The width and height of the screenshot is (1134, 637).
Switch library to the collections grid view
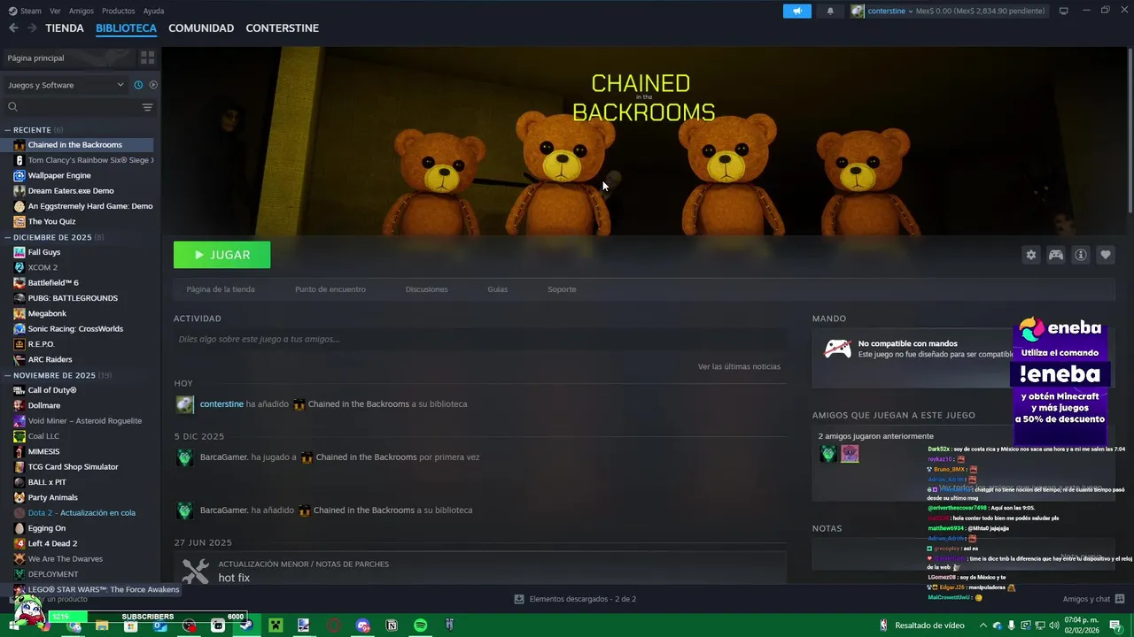[147, 58]
